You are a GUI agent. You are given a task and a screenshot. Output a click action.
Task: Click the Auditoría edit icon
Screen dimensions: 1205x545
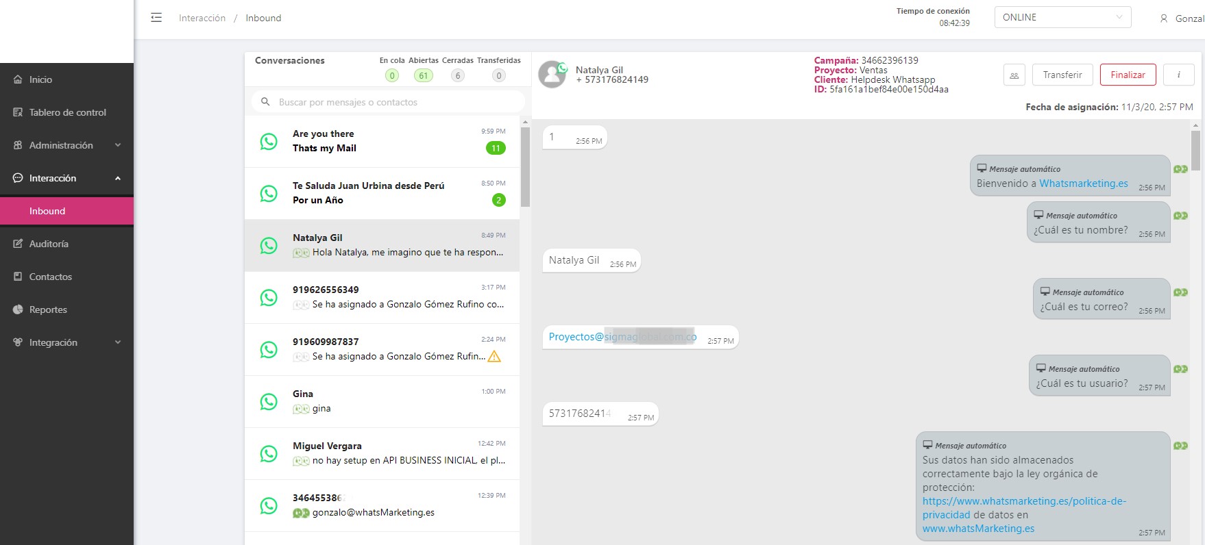coord(18,244)
